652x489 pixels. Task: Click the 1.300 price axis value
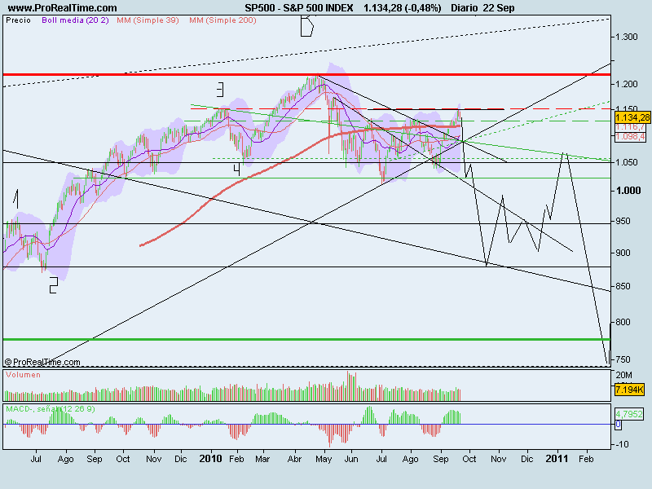[627, 37]
